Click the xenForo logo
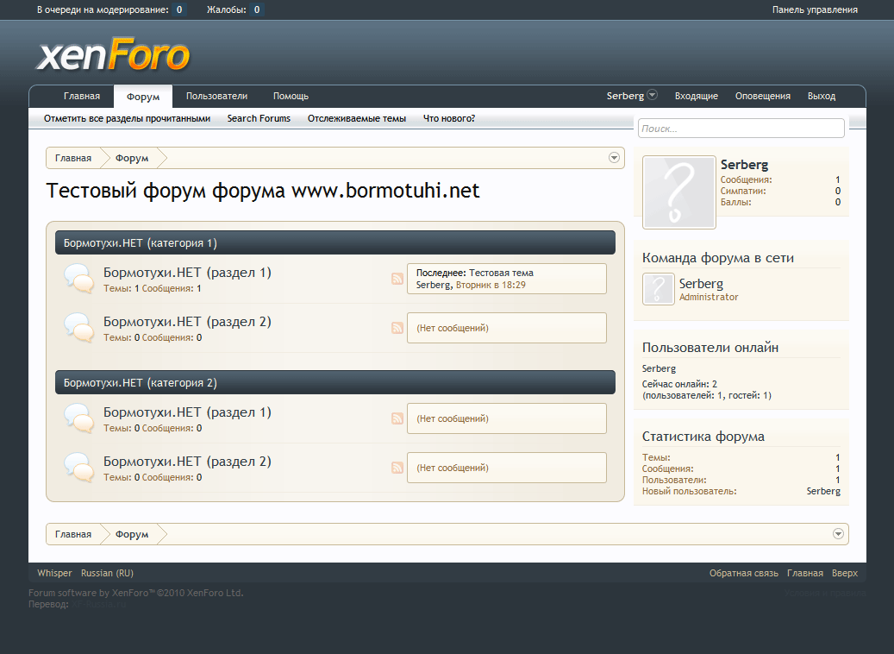894x654 pixels. coord(113,55)
